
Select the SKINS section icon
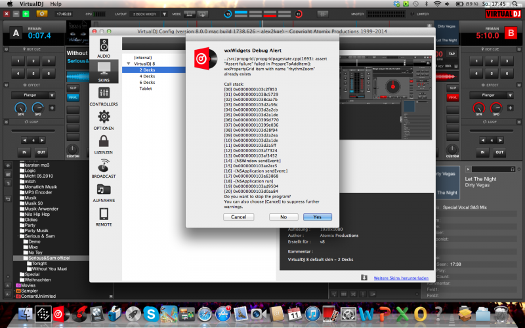coord(104,72)
